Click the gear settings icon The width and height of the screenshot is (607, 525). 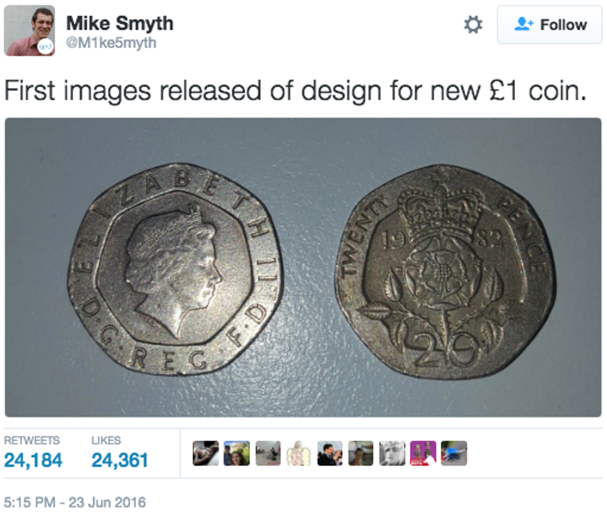click(x=473, y=25)
